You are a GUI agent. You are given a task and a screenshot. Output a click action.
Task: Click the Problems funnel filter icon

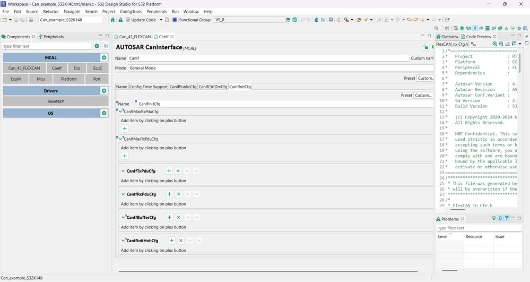[x=507, y=218]
